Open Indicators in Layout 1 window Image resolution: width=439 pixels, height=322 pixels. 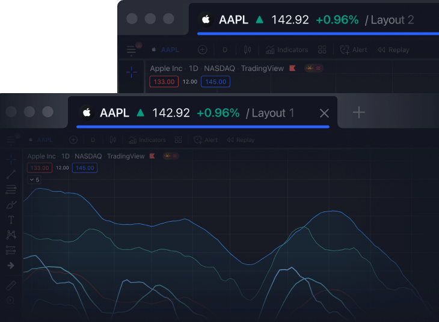tap(147, 139)
